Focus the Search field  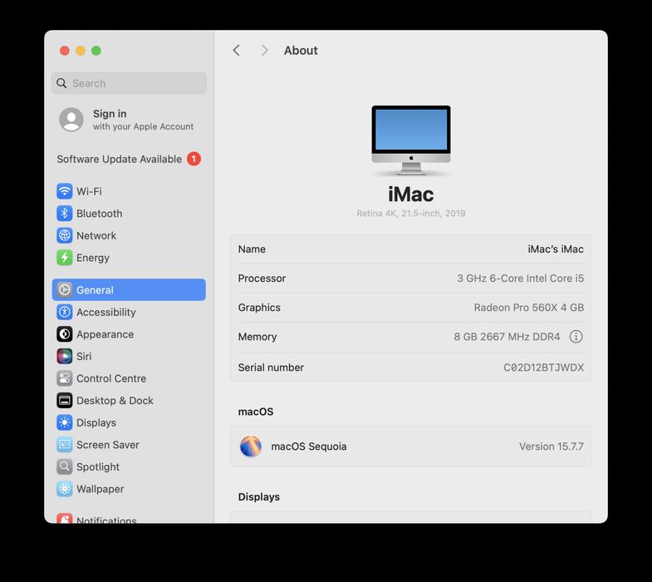coord(129,83)
